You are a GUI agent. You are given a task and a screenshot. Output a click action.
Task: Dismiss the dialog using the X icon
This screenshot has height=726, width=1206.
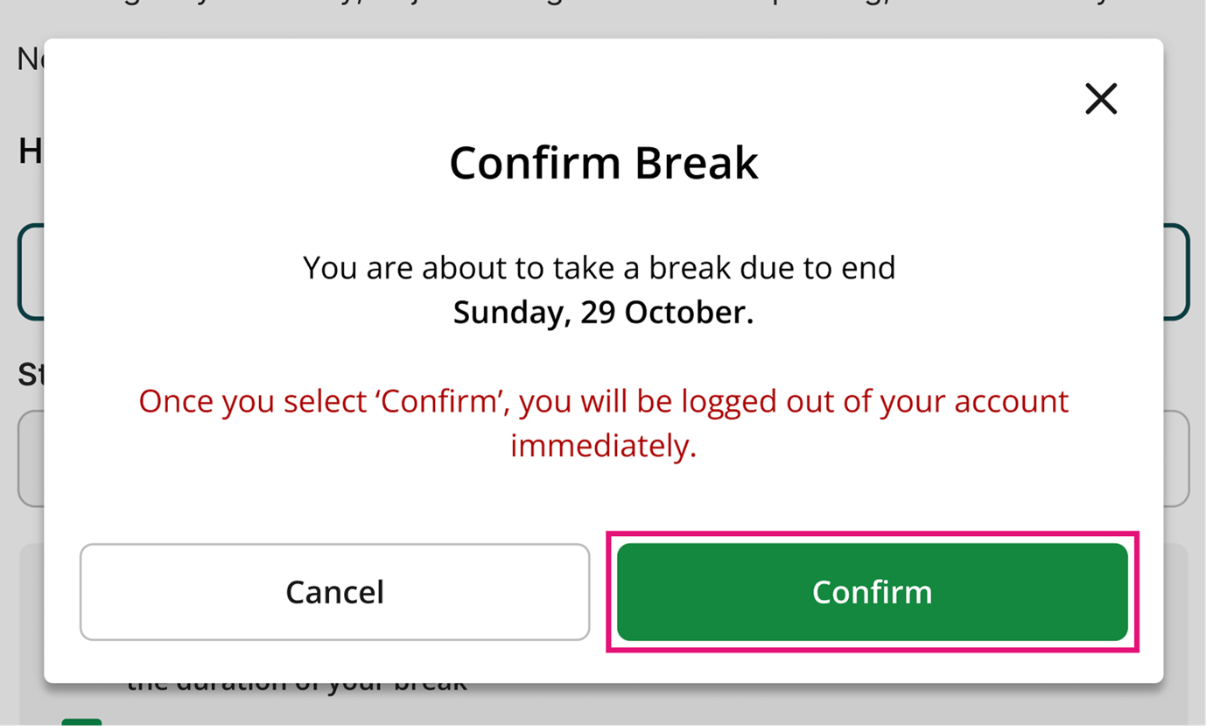[x=1101, y=99]
